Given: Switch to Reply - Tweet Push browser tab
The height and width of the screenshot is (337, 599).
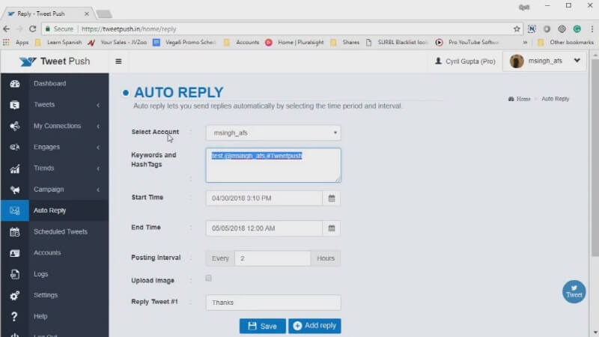Looking at the screenshot, I should tap(48, 13).
